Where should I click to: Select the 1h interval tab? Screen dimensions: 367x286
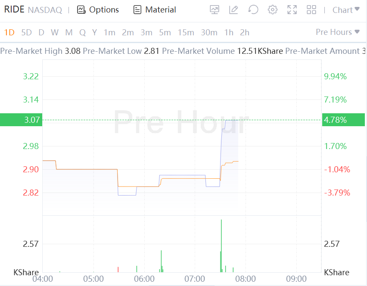click(229, 32)
